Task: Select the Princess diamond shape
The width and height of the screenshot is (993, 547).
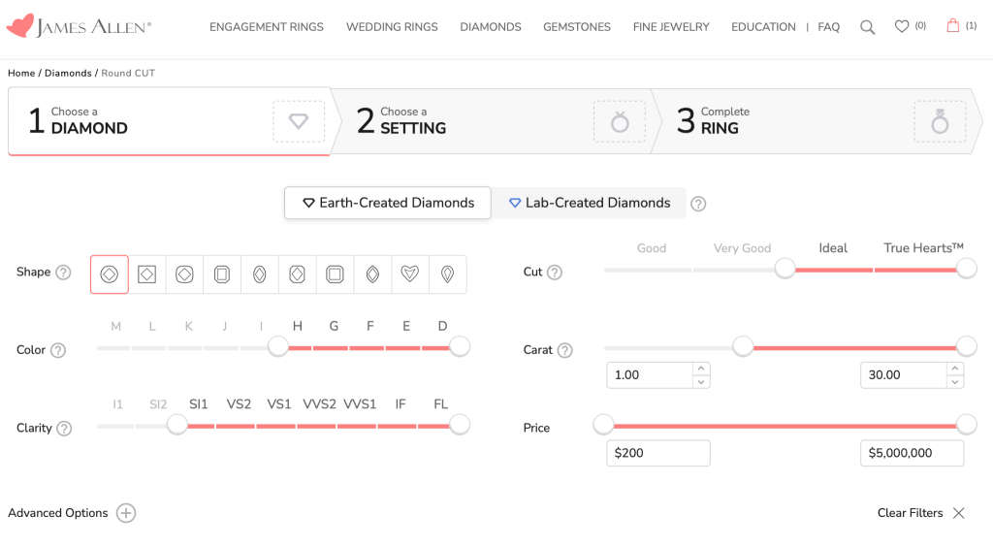Action: click(x=147, y=274)
